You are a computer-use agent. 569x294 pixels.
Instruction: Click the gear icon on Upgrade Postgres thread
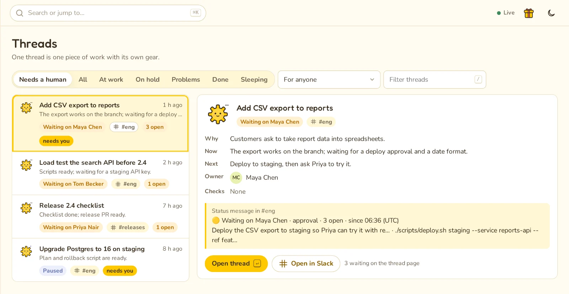pyautogui.click(x=26, y=251)
